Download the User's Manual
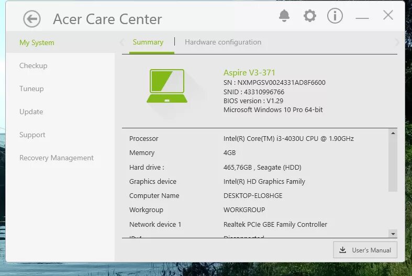This screenshot has width=412, height=276. point(365,250)
